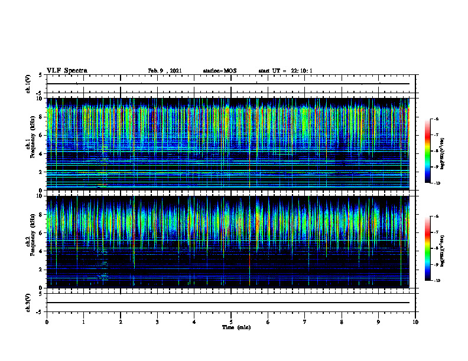Click the "-5" tick of the ch.1(V) panel
This screenshot has height=361, width=468.
pos(40,93)
